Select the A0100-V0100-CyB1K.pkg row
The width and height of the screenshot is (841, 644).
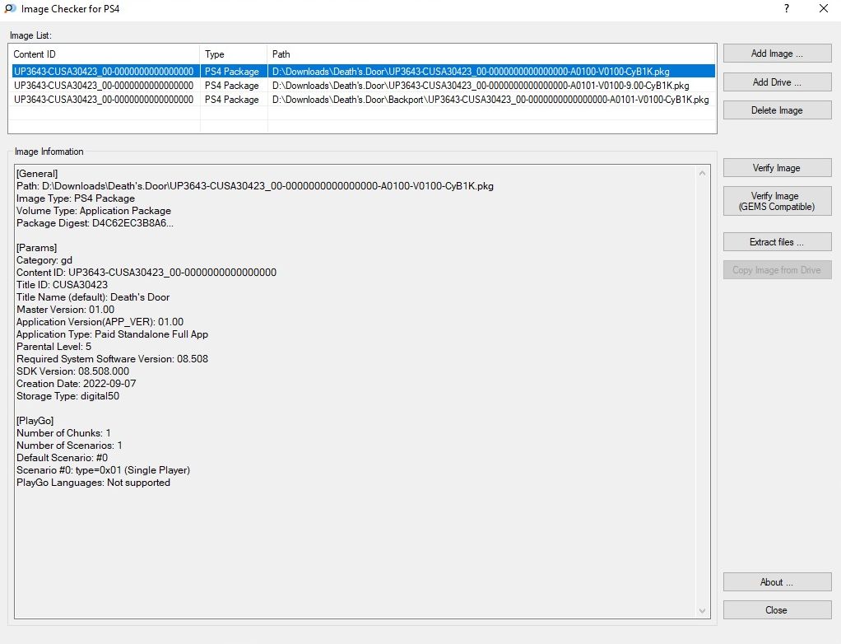(x=364, y=72)
